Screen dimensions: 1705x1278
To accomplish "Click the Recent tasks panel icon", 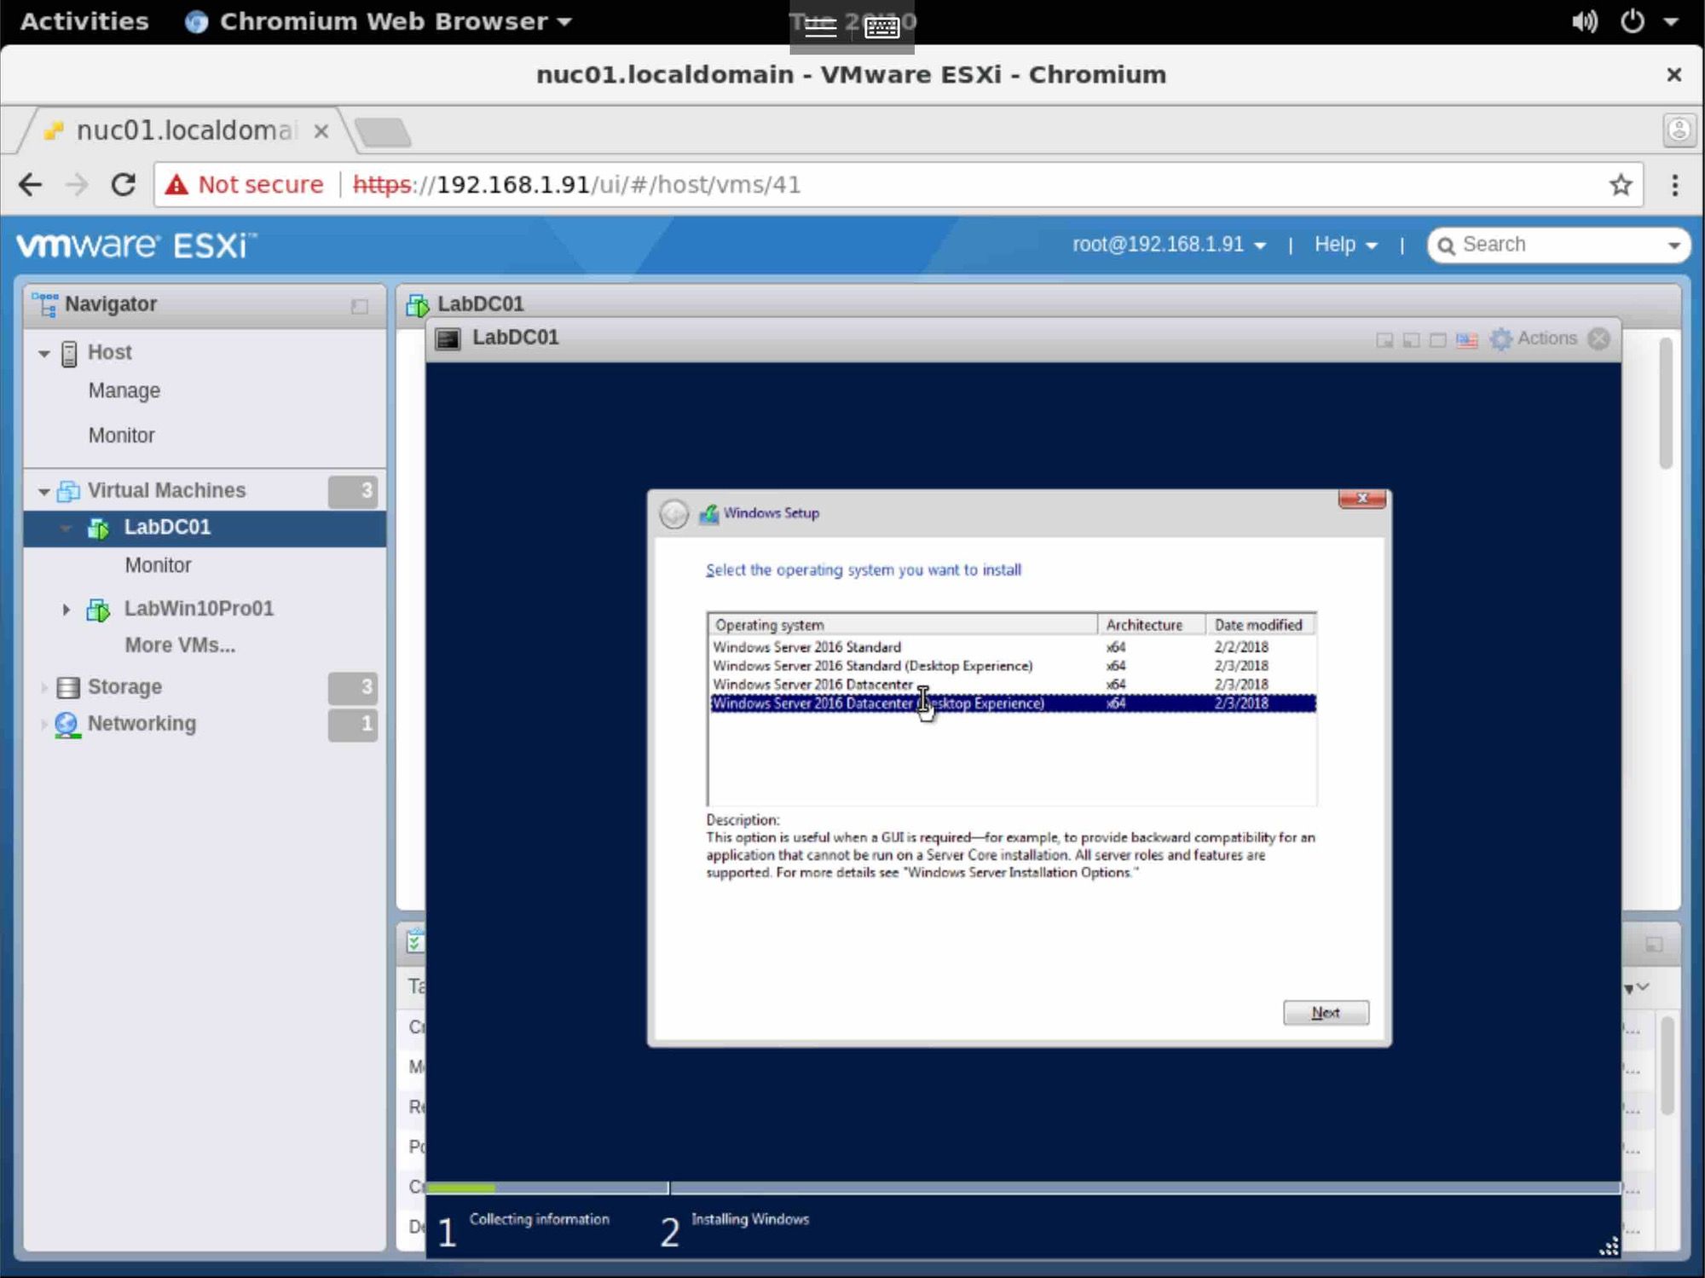I will (414, 942).
